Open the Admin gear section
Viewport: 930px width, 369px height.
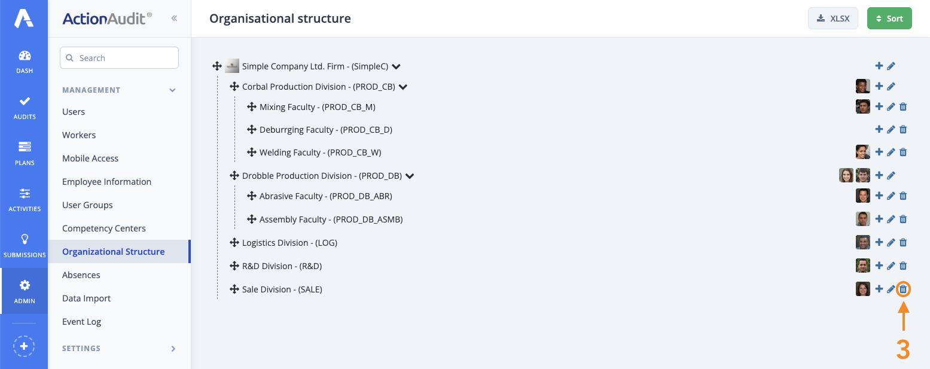(x=24, y=291)
